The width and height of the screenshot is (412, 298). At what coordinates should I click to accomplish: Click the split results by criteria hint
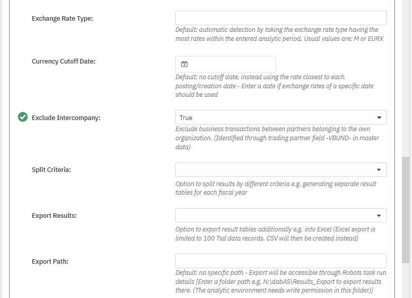coord(276,188)
